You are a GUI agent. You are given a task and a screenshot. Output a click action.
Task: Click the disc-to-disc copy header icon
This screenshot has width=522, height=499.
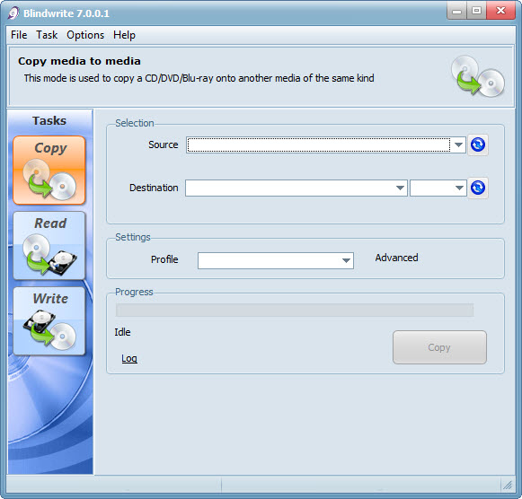pos(478,76)
